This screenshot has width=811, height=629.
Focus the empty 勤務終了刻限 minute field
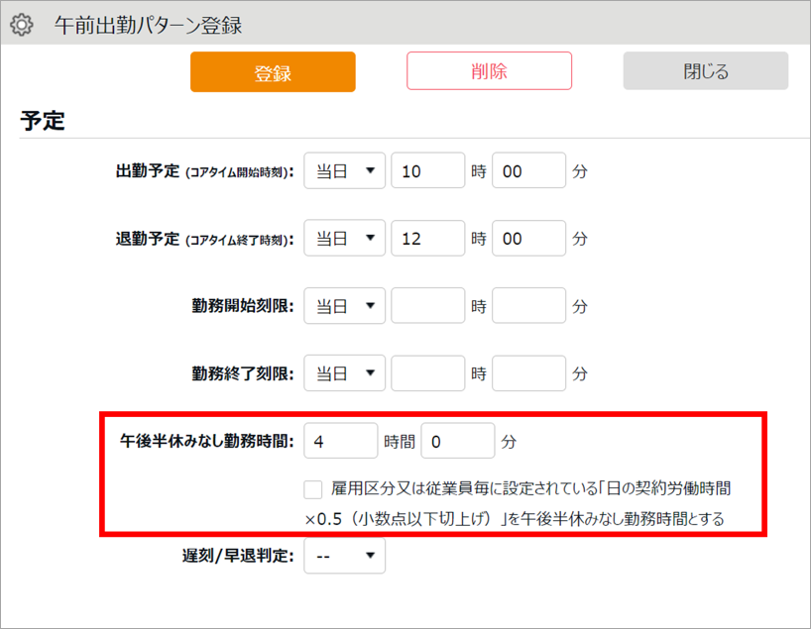click(528, 373)
